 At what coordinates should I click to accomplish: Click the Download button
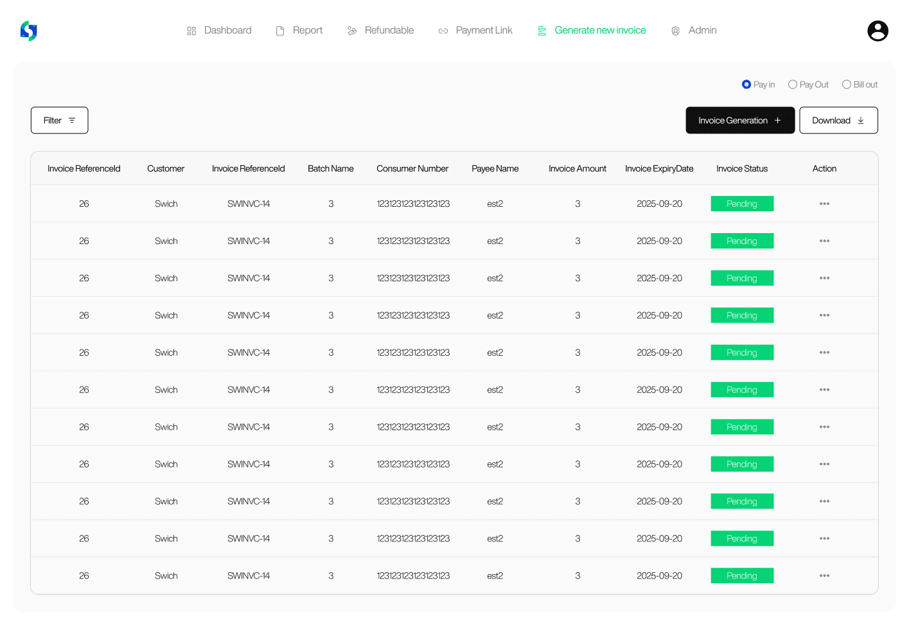pos(838,120)
